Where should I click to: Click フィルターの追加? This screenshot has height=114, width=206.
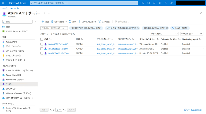pos(180,28)
